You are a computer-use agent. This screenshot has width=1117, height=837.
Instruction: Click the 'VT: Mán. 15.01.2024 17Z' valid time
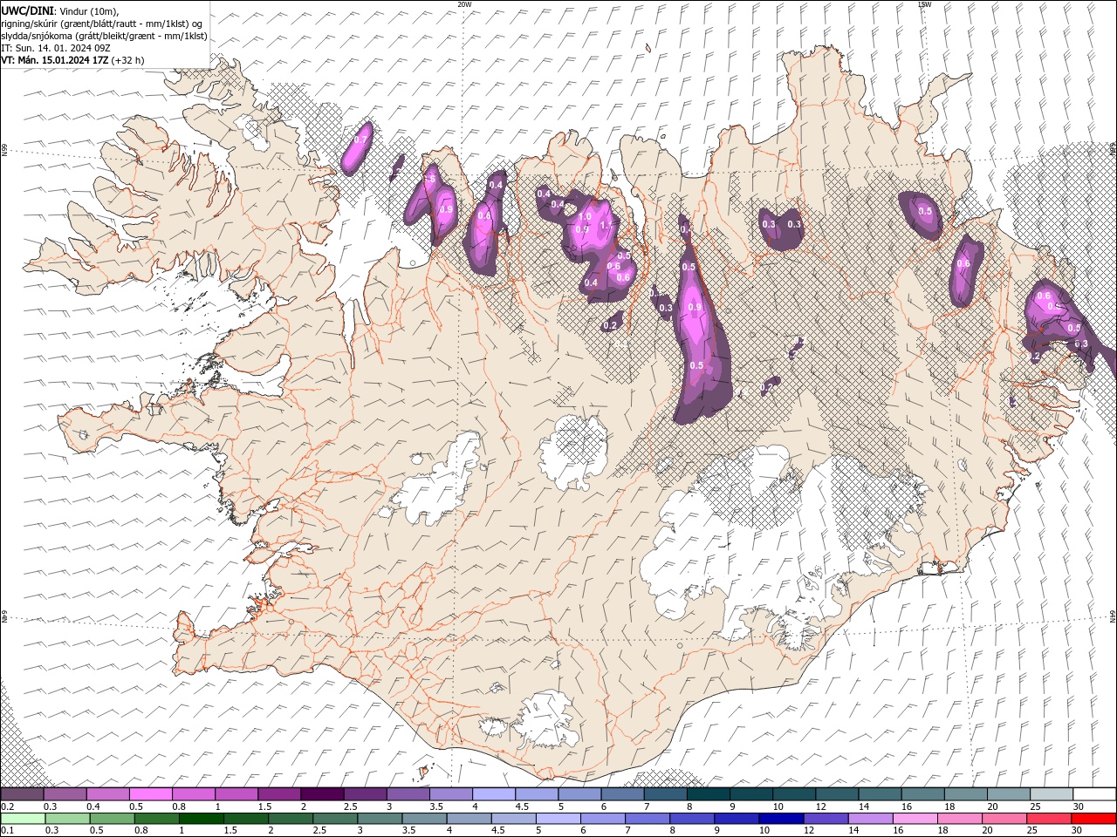[55, 60]
